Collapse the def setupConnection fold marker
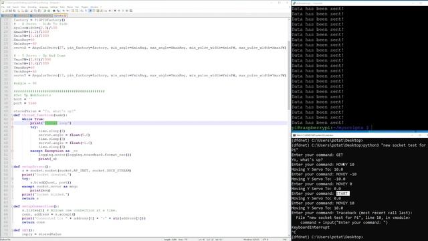The width and height of the screenshot is (428, 241). tap(12, 206)
